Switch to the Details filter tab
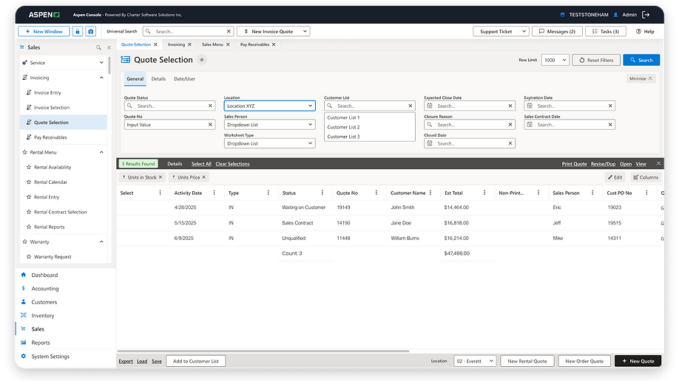This screenshot has height=381, width=679. (158, 79)
